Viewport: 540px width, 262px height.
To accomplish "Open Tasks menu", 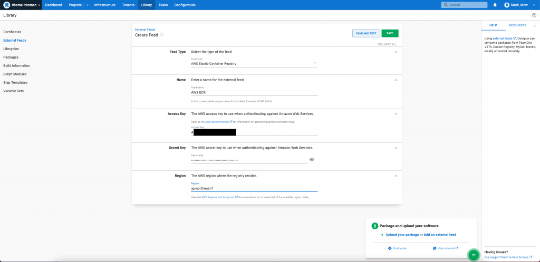I will (x=163, y=5).
